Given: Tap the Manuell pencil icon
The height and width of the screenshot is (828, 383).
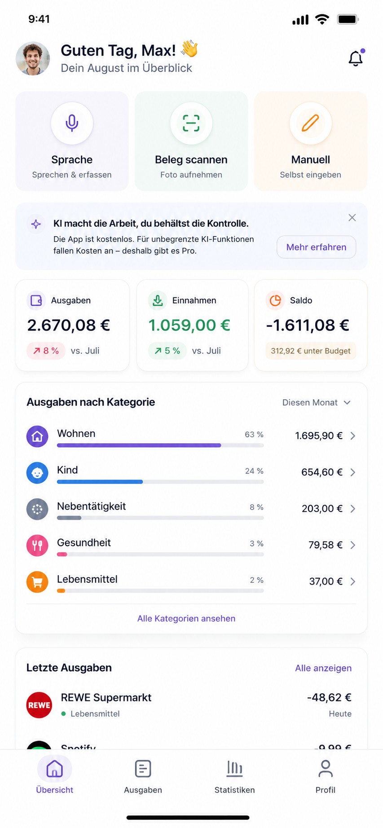Looking at the screenshot, I should tap(310, 123).
